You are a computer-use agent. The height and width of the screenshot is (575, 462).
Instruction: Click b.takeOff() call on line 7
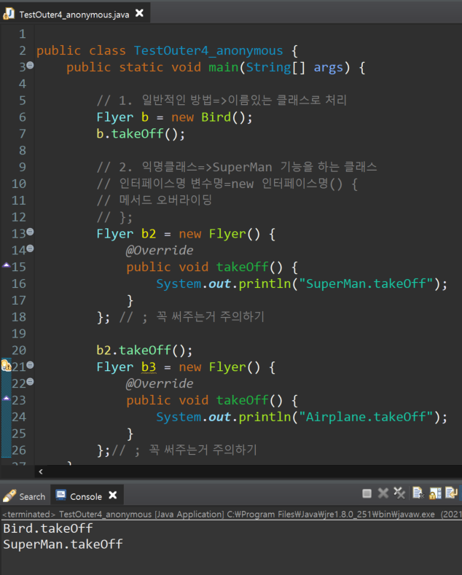click(141, 134)
